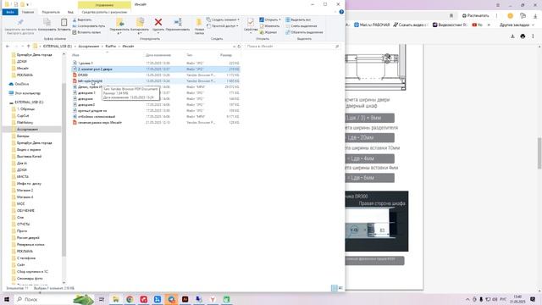
Task: Open the ОТЧЕТЫ folder in tree
Action: click(23, 224)
